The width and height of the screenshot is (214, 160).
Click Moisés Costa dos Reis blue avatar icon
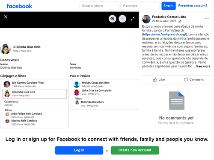pos(77,84)
